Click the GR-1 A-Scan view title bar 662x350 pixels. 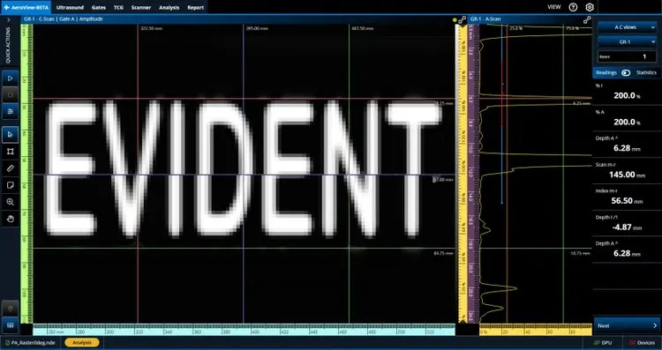click(x=530, y=19)
